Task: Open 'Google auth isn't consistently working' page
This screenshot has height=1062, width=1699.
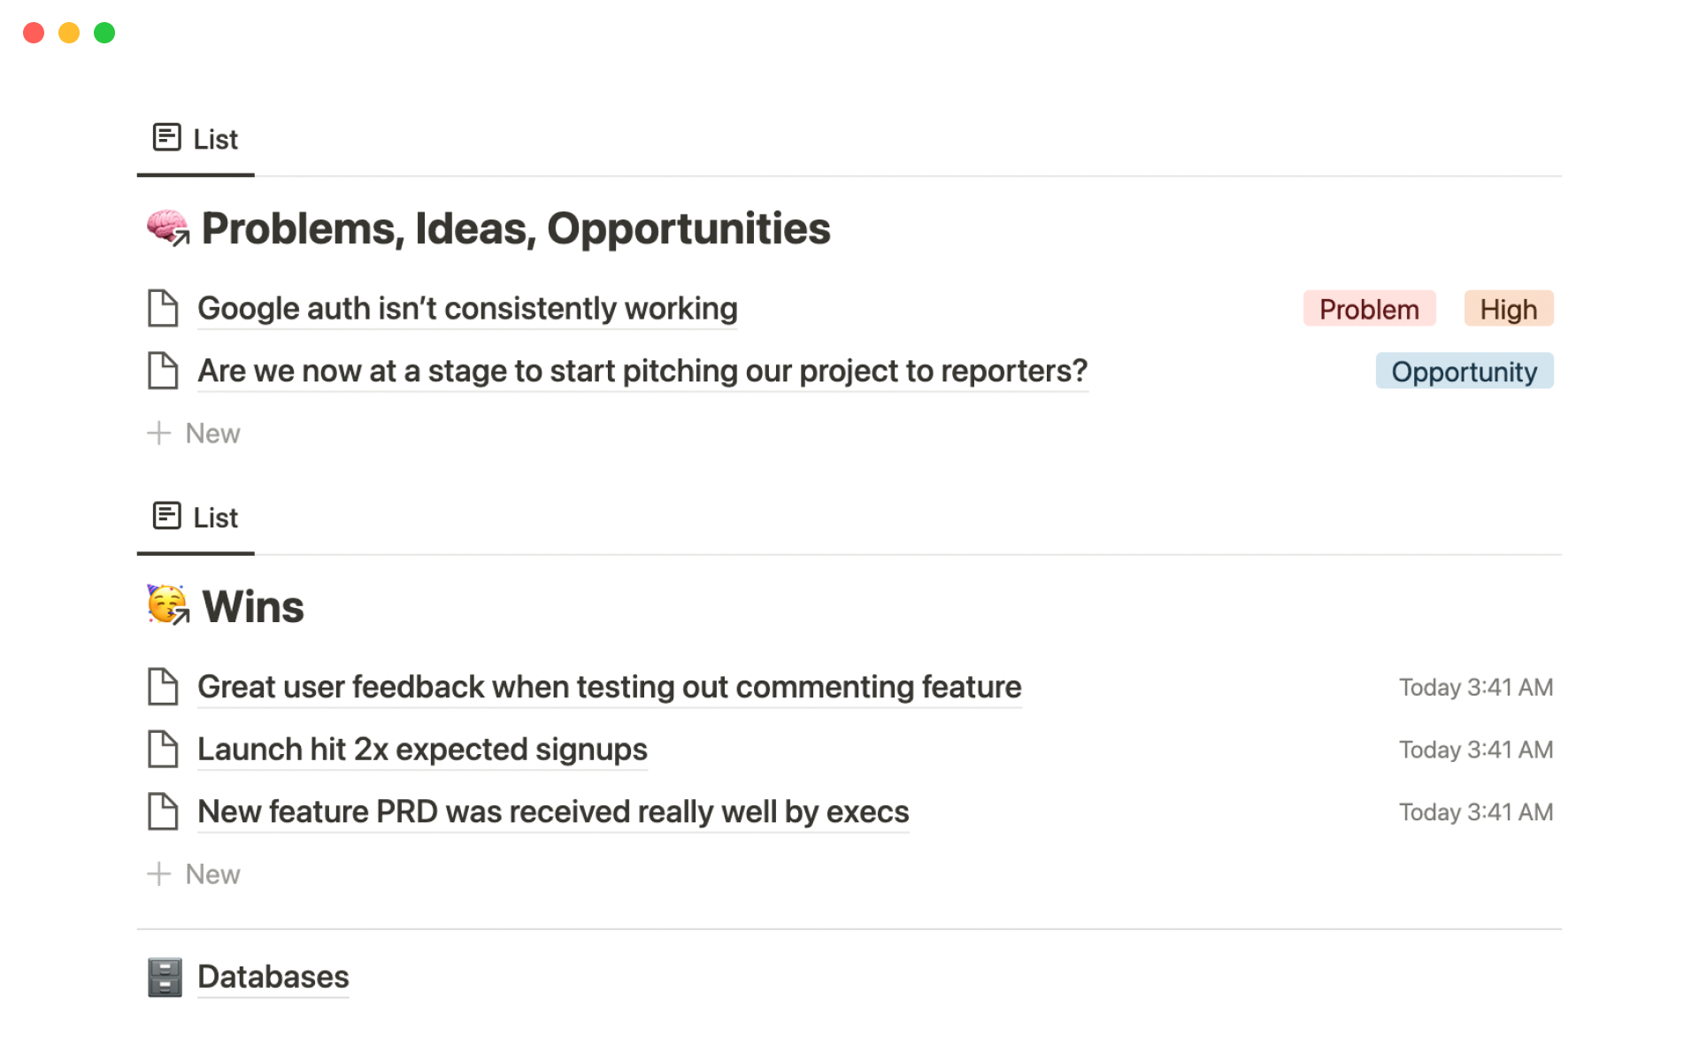Action: tap(466, 309)
